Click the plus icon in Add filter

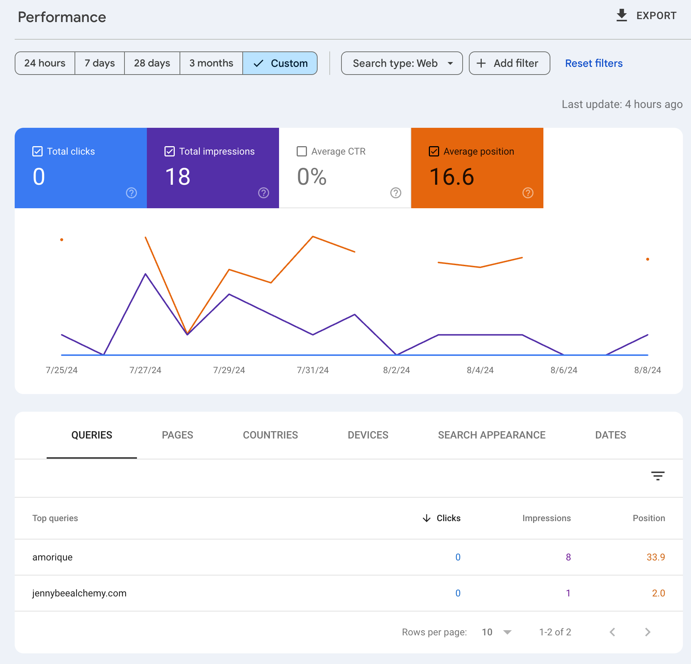click(x=481, y=63)
